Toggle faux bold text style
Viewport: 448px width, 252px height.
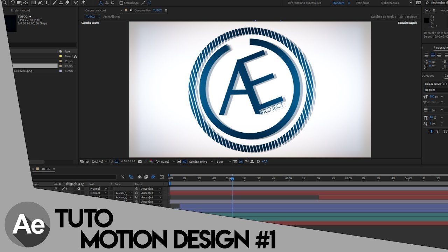[x=431, y=131]
